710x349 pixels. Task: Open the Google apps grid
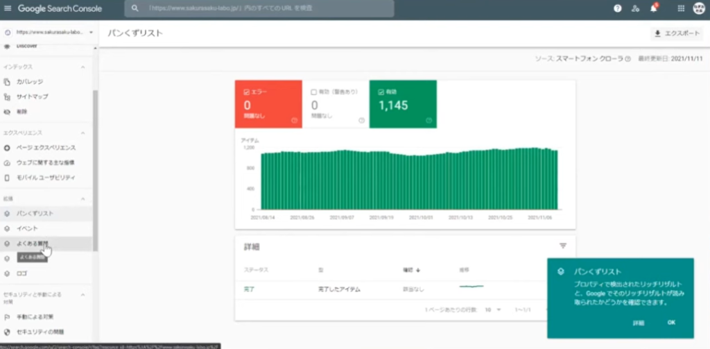[681, 8]
